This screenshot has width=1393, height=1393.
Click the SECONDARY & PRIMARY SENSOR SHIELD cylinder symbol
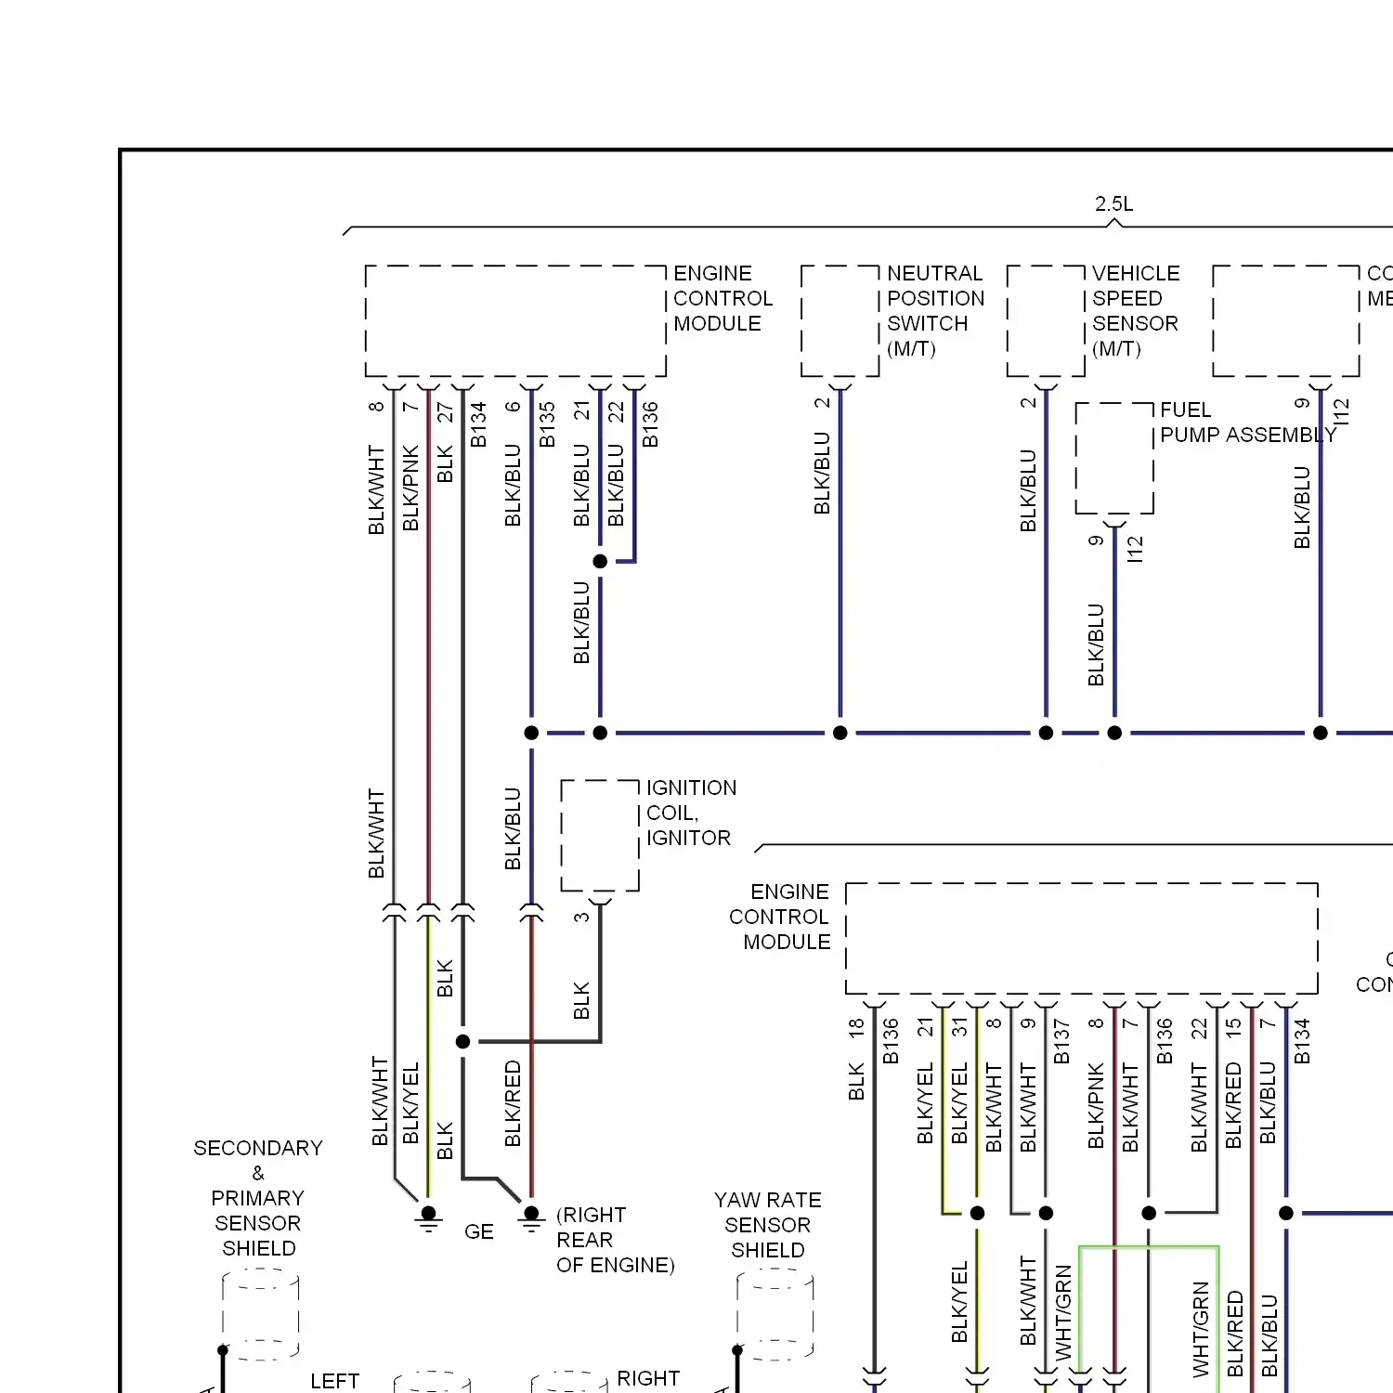(261, 1316)
